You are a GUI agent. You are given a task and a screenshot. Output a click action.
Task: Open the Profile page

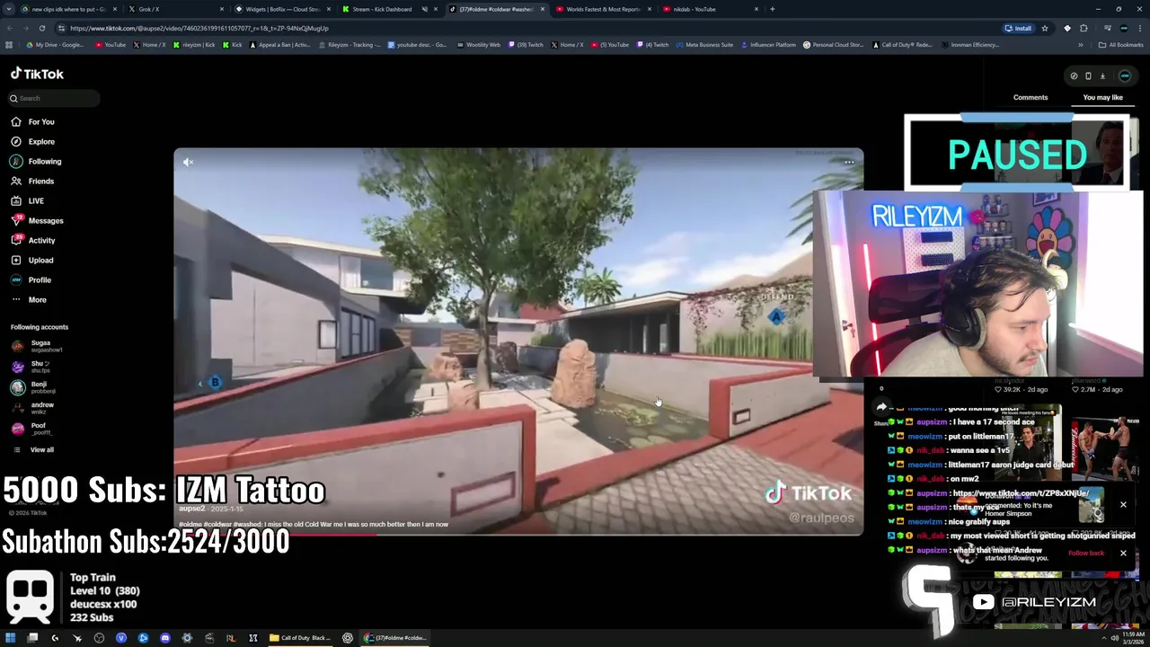click(x=40, y=279)
